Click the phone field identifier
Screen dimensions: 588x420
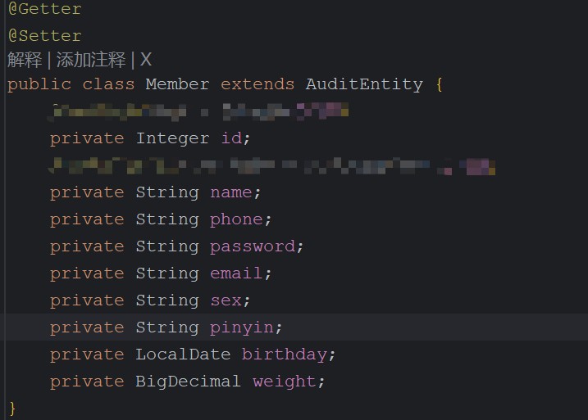pyautogui.click(x=236, y=220)
